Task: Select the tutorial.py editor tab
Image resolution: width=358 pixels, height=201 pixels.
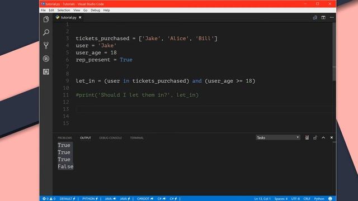Action: point(68,17)
